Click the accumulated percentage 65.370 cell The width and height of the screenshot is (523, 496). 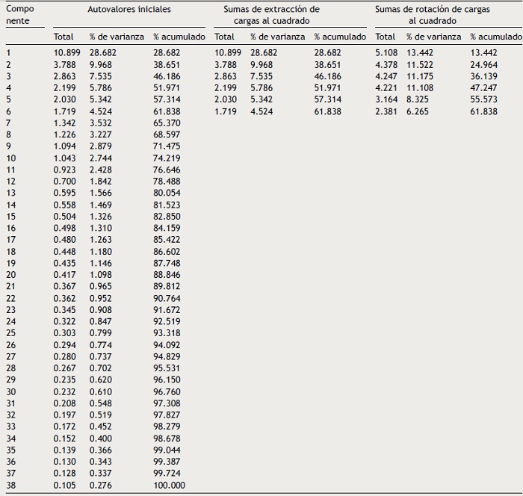pos(167,123)
